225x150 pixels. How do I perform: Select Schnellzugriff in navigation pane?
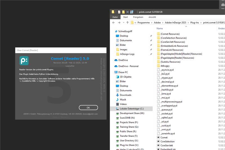tap(125, 31)
